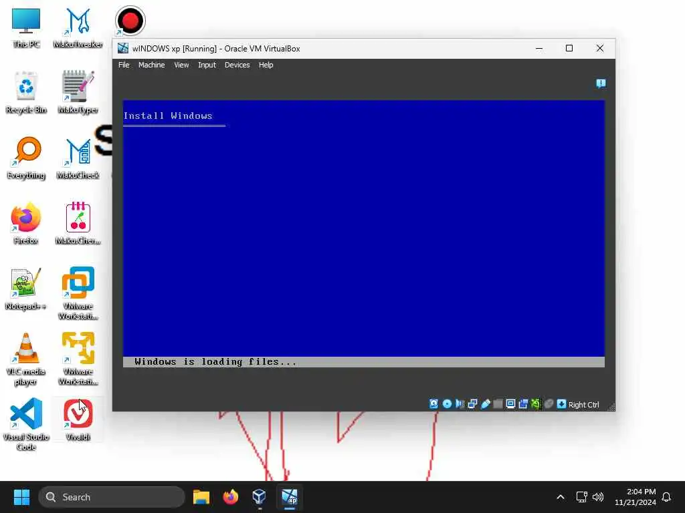Image resolution: width=685 pixels, height=513 pixels.
Task: Open VirtualBox Manager cube icon on taskbar
Action: (x=260, y=497)
